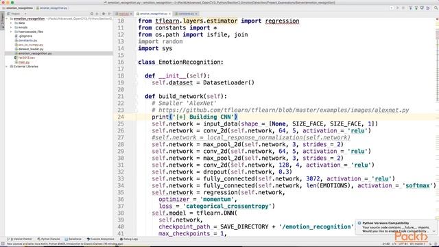Viewport: 439px width, 247px height.
Task: Open the run configuration dropdown
Action: tap(392, 8)
